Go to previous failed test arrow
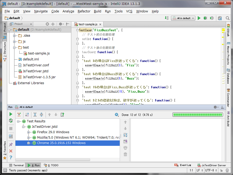 click(x=49, y=115)
